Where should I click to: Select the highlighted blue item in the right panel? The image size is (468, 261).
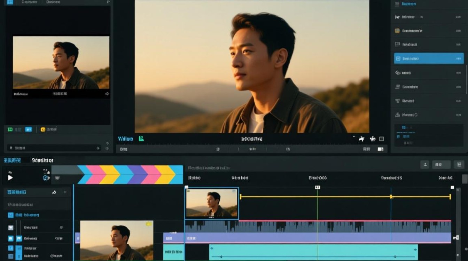(429, 58)
